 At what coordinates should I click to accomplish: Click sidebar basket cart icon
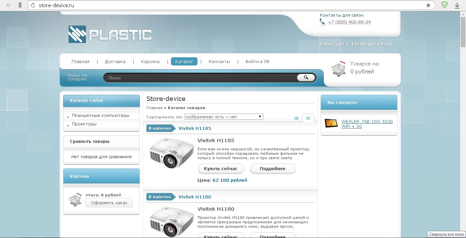pos(75,199)
